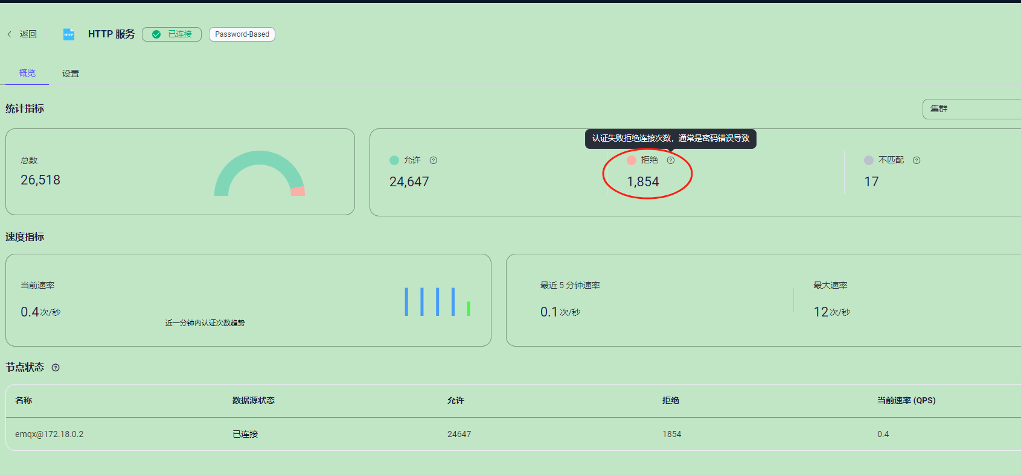Image resolution: width=1021 pixels, height=475 pixels.
Task: Click the pink 拒绝 legend dot
Action: 632,160
